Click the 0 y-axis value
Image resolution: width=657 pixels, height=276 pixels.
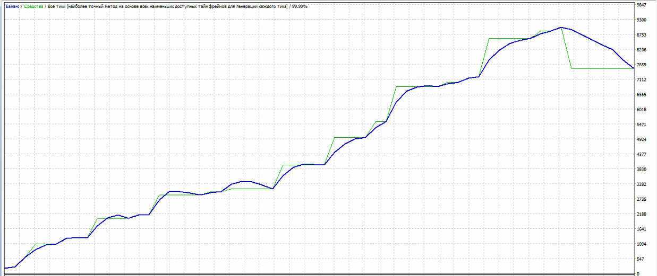pos(637,273)
